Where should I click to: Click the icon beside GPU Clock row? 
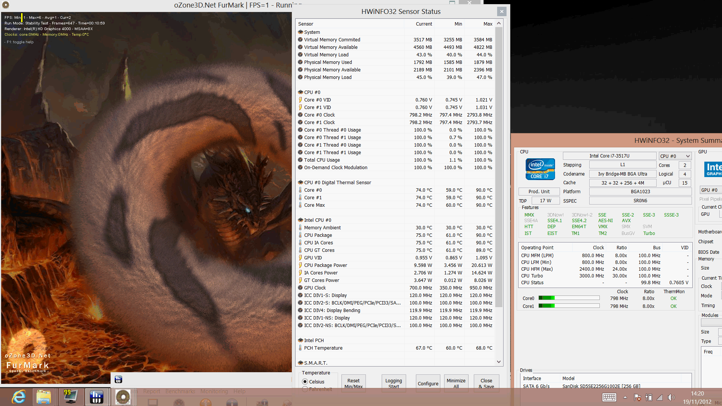pyautogui.click(x=300, y=288)
